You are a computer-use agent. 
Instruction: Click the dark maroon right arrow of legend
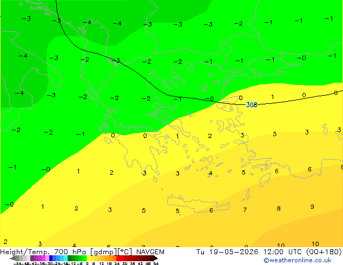pos(156,258)
